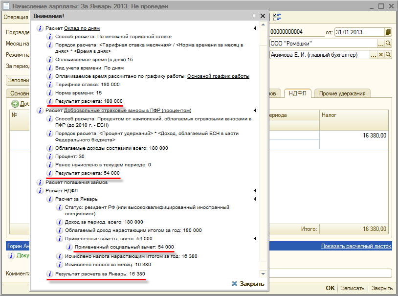Collapse Добровольные страховые взносы в ПФР section
Viewport: 398px width, 296px height.
click(x=255, y=111)
